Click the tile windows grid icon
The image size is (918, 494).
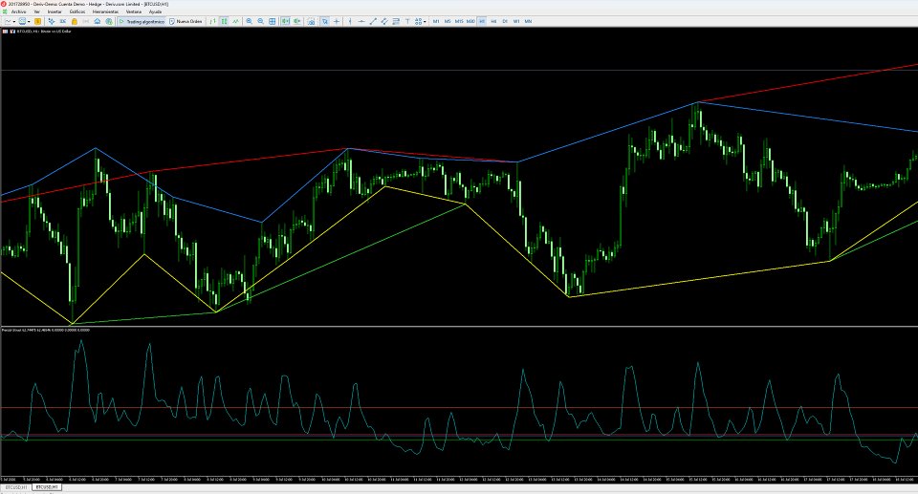[x=273, y=21]
